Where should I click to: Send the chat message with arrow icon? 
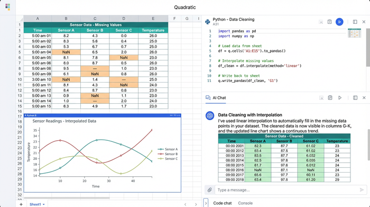coord(362,190)
